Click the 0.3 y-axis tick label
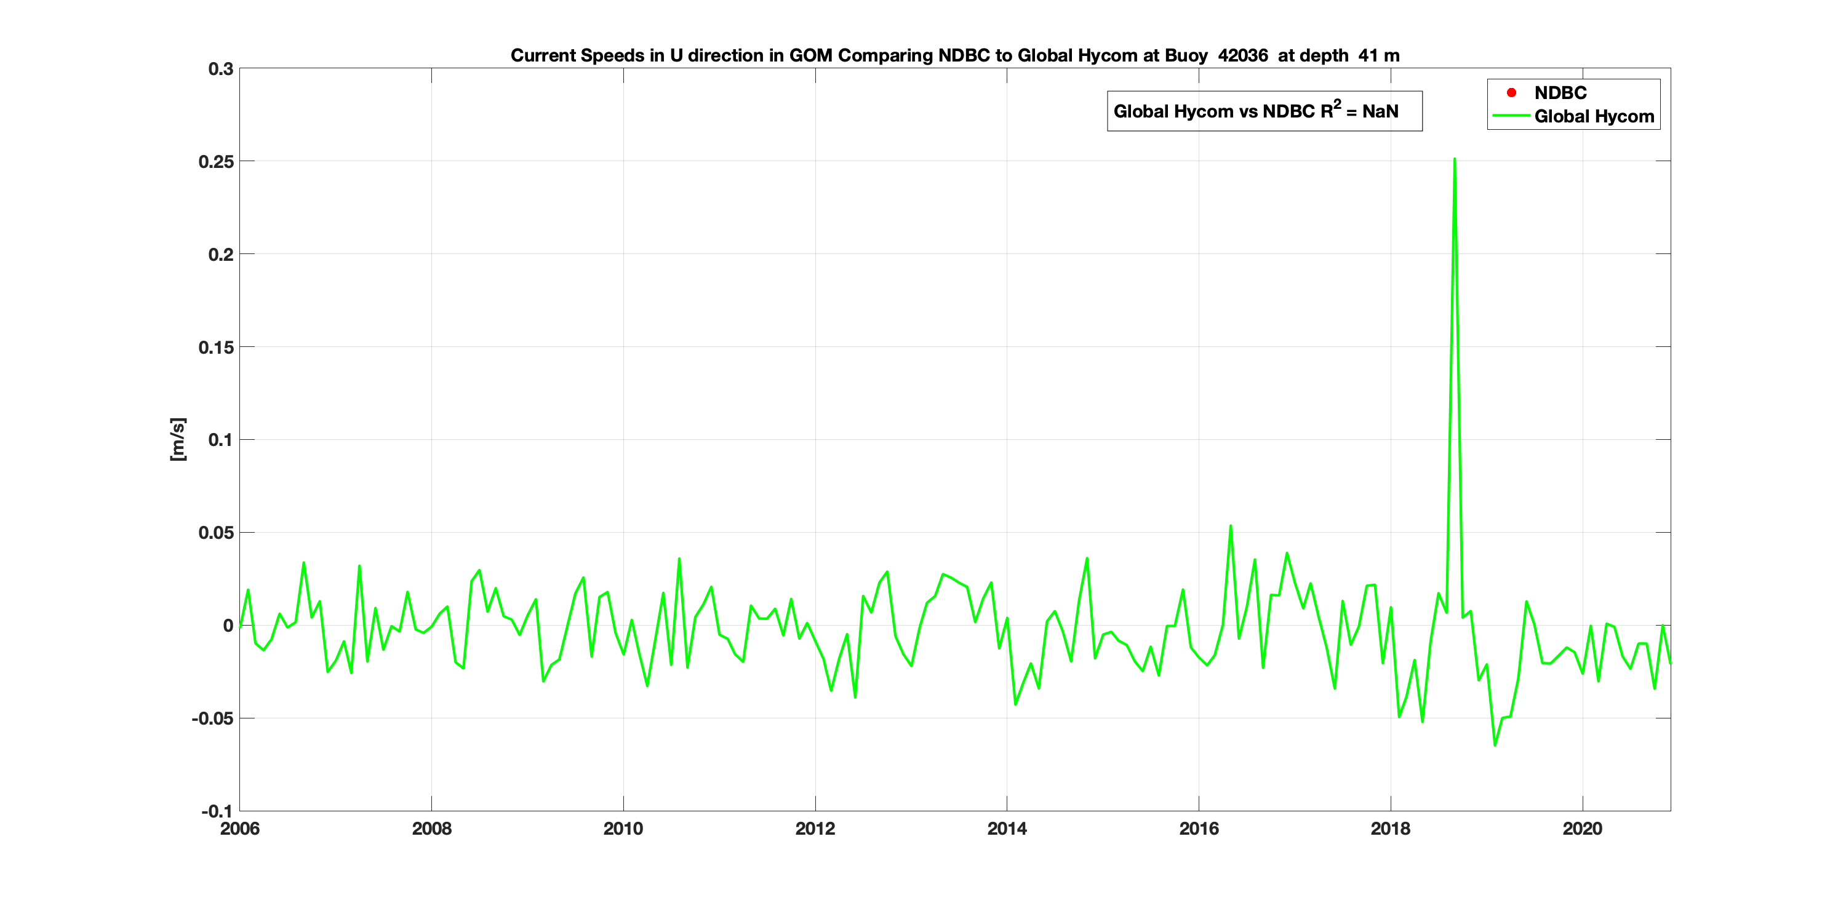 coord(221,69)
